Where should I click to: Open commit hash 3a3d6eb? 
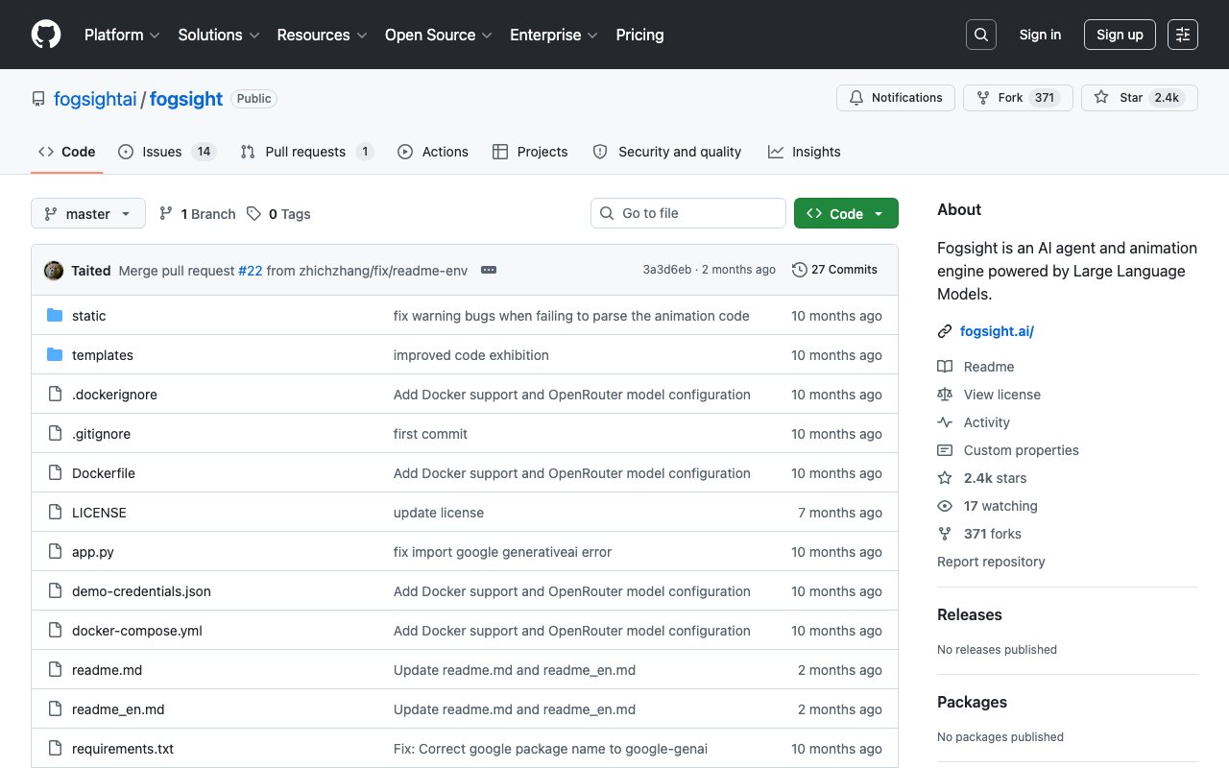[x=667, y=270]
